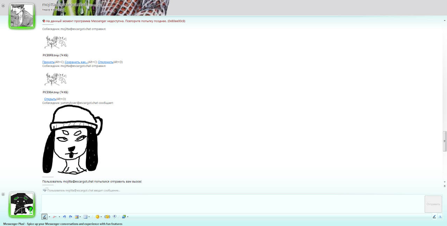Click the PICE96A.tmp image thumbnail
447x226 pixels.
(55, 79)
